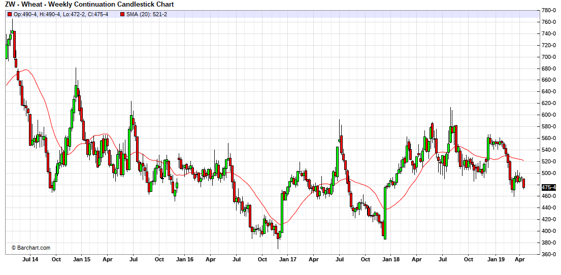Open the Barchart.com copyright link

tap(31, 248)
